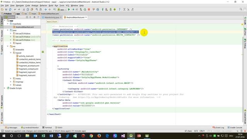The image size is (247, 139).
Task: Click the collapse all icon in project panel
Action: pos(30,17)
